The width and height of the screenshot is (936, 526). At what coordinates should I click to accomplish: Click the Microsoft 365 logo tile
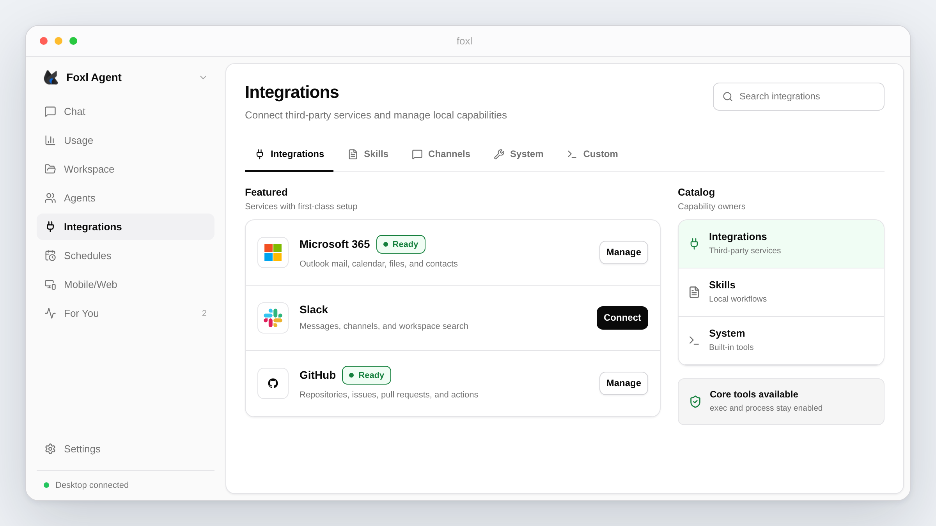tap(273, 252)
